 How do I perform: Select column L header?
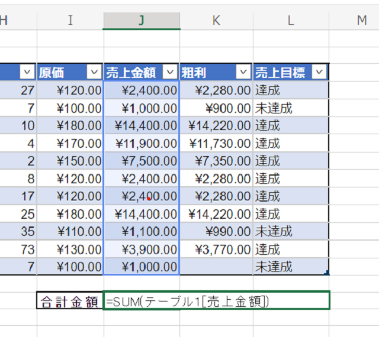[x=291, y=21]
